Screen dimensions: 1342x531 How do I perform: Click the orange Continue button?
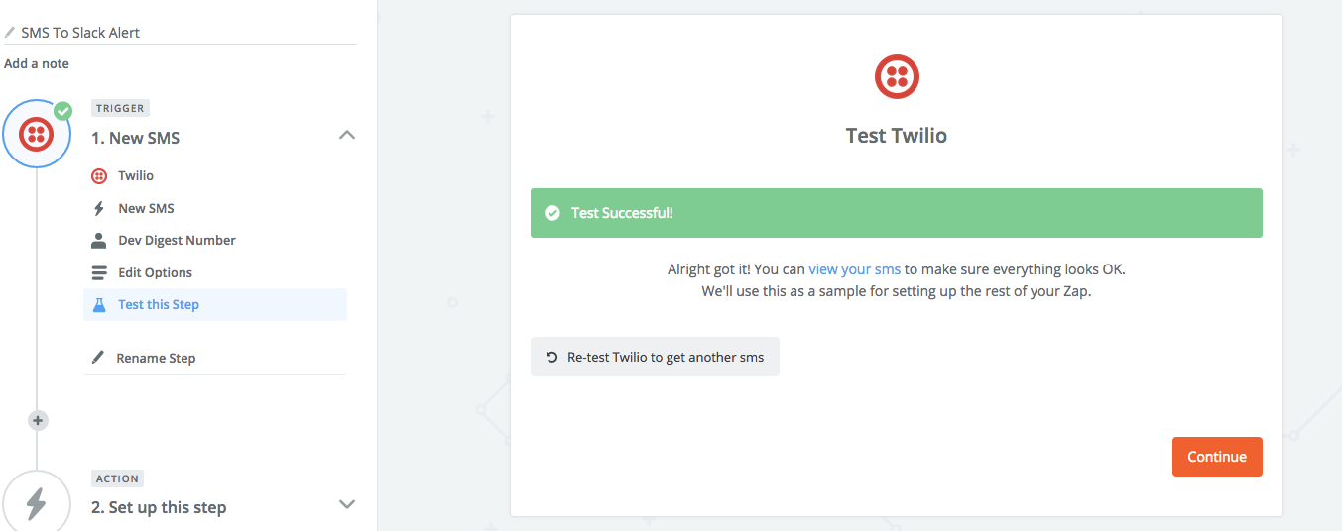coord(1217,457)
